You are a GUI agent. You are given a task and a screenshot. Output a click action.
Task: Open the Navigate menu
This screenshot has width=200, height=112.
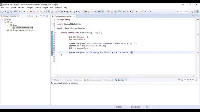point(30,8)
